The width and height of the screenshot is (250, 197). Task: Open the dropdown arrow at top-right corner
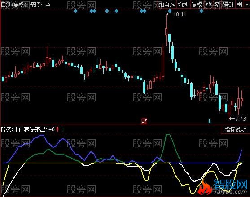point(247,4)
